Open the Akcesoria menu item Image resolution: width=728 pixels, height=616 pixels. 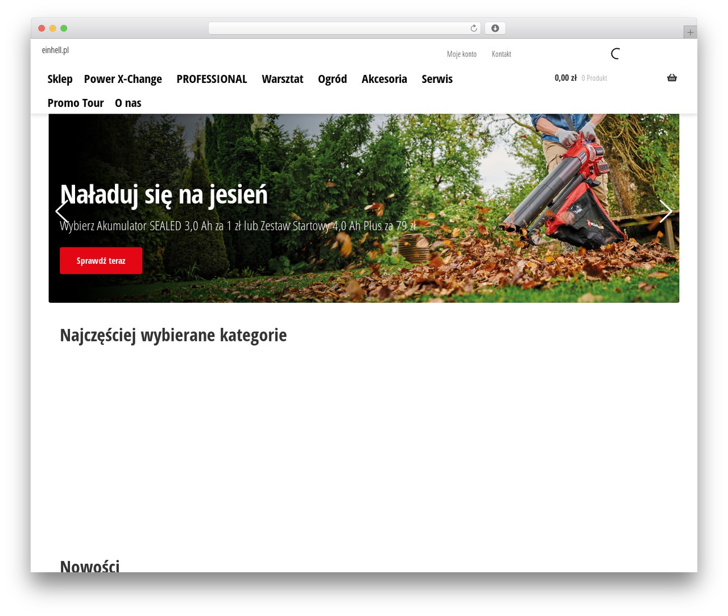(x=384, y=79)
